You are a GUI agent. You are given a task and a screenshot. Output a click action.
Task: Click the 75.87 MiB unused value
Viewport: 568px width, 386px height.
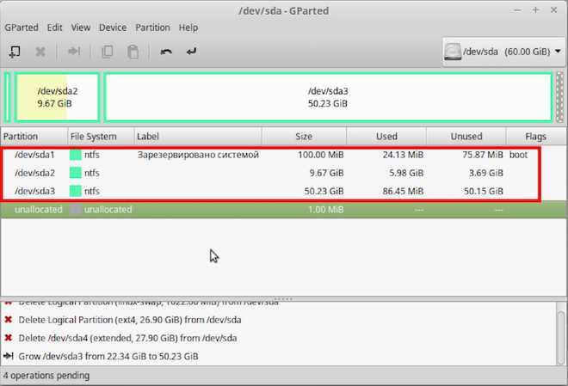click(x=483, y=155)
